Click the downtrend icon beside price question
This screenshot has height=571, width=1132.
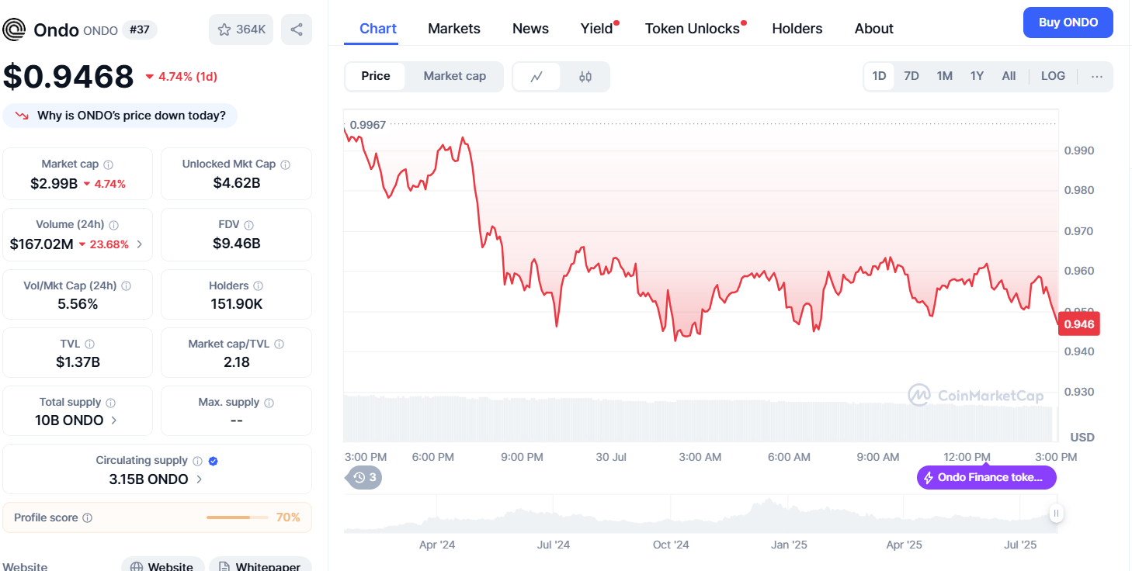click(x=21, y=116)
